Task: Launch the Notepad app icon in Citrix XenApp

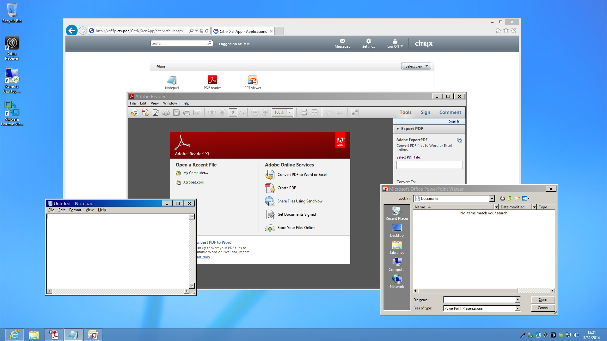Action: click(x=172, y=80)
